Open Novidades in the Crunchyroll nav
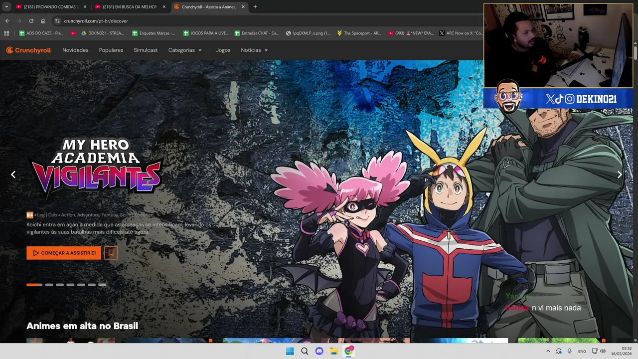The image size is (638, 359). click(x=75, y=50)
